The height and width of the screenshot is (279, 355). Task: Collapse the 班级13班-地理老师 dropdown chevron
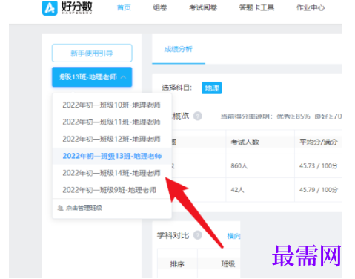tap(123, 77)
